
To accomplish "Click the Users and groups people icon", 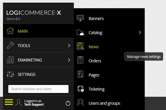I will (x=80, y=102).
